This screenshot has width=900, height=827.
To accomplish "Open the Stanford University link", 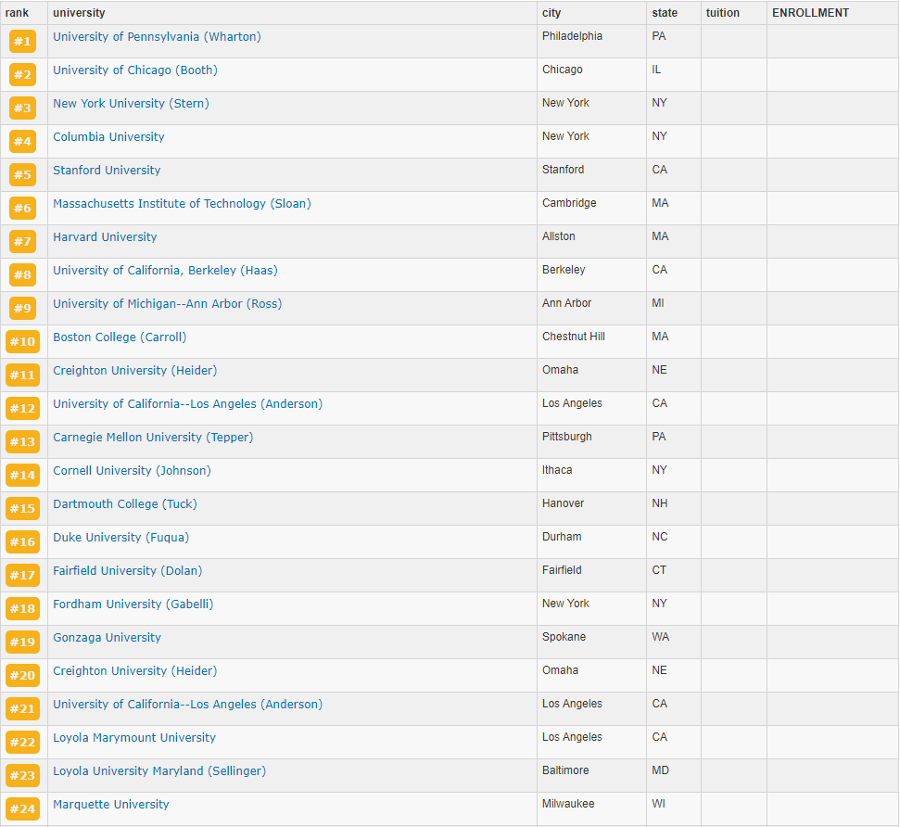I will click(107, 171).
